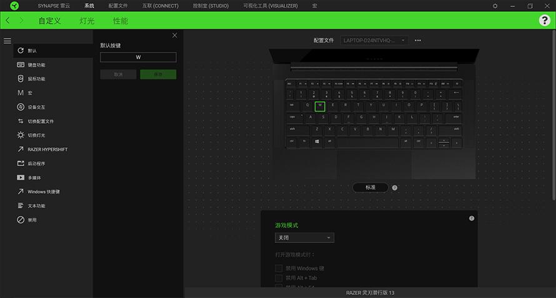Image resolution: width=556 pixels, height=298 pixels.
Task: Select the 启动程序 launch program option
Action: (x=53, y=164)
